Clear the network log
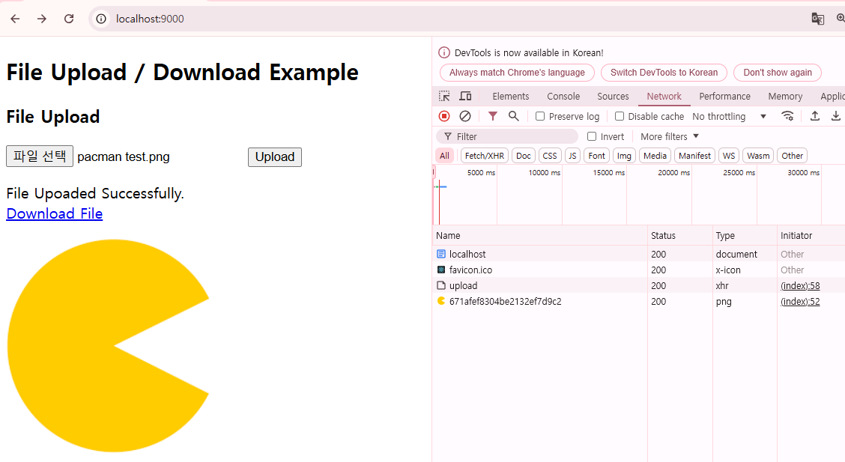This screenshot has height=462, width=845. pos(465,116)
